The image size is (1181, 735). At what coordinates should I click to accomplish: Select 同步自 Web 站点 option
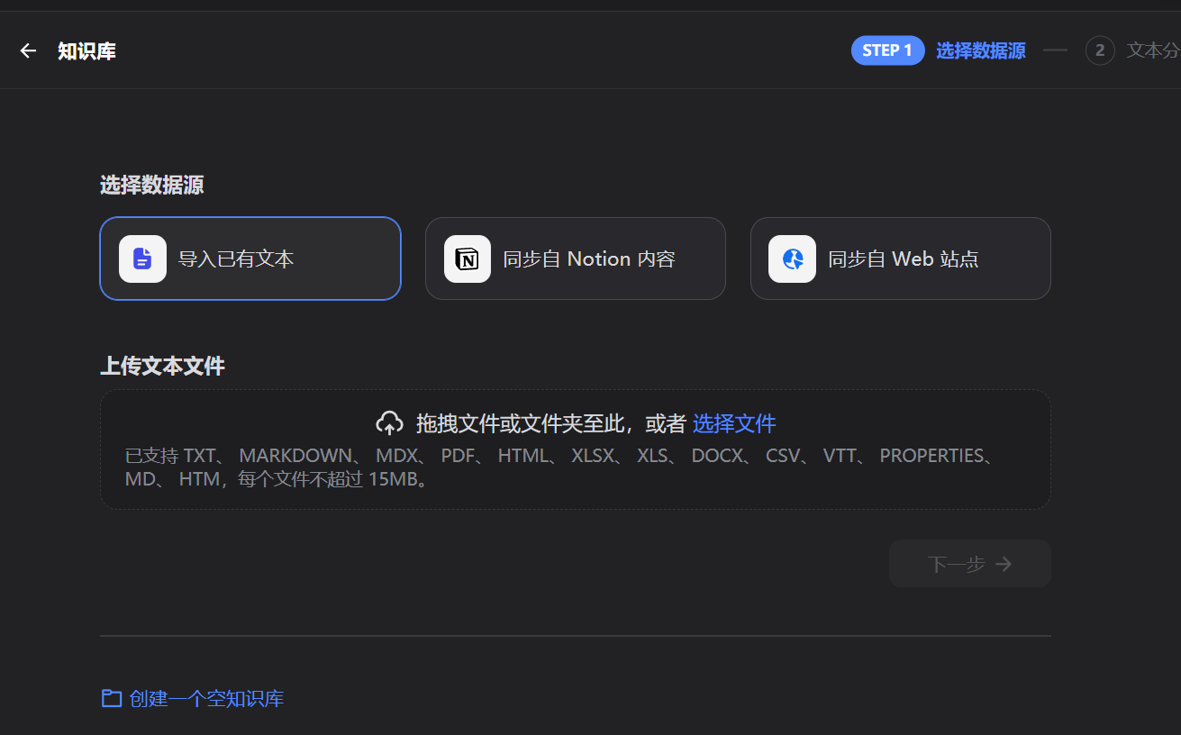coord(901,259)
